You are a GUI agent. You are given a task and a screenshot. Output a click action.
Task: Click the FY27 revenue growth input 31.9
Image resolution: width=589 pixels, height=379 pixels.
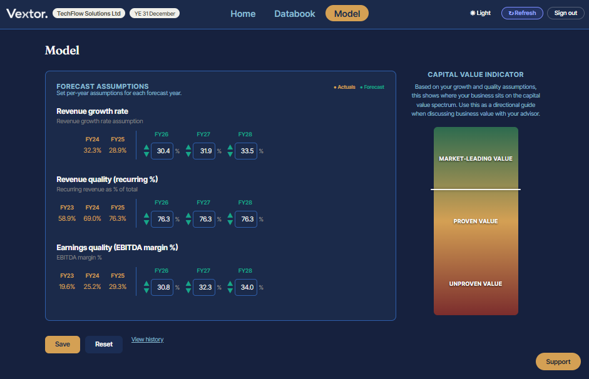(204, 151)
